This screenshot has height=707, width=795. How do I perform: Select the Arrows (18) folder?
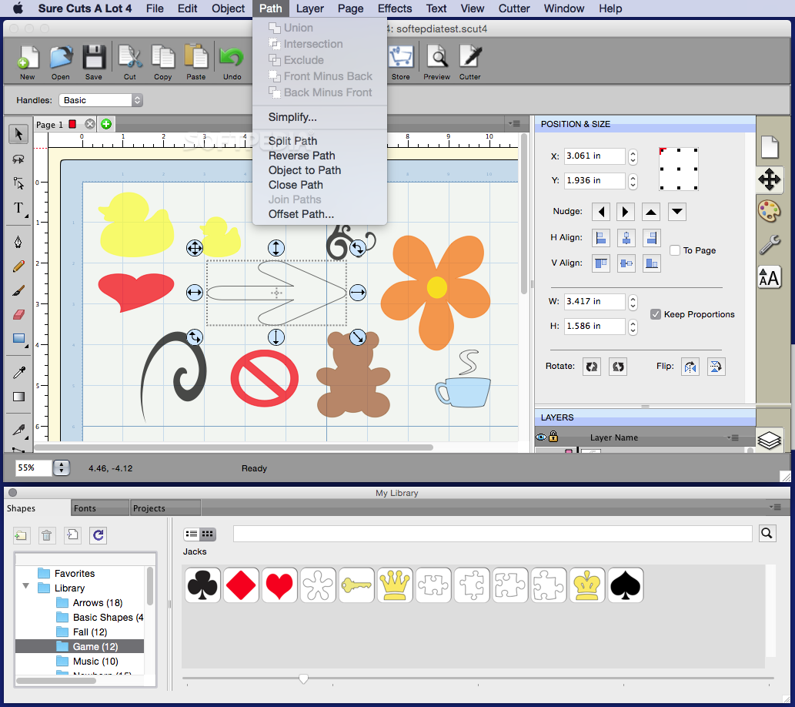coord(97,602)
